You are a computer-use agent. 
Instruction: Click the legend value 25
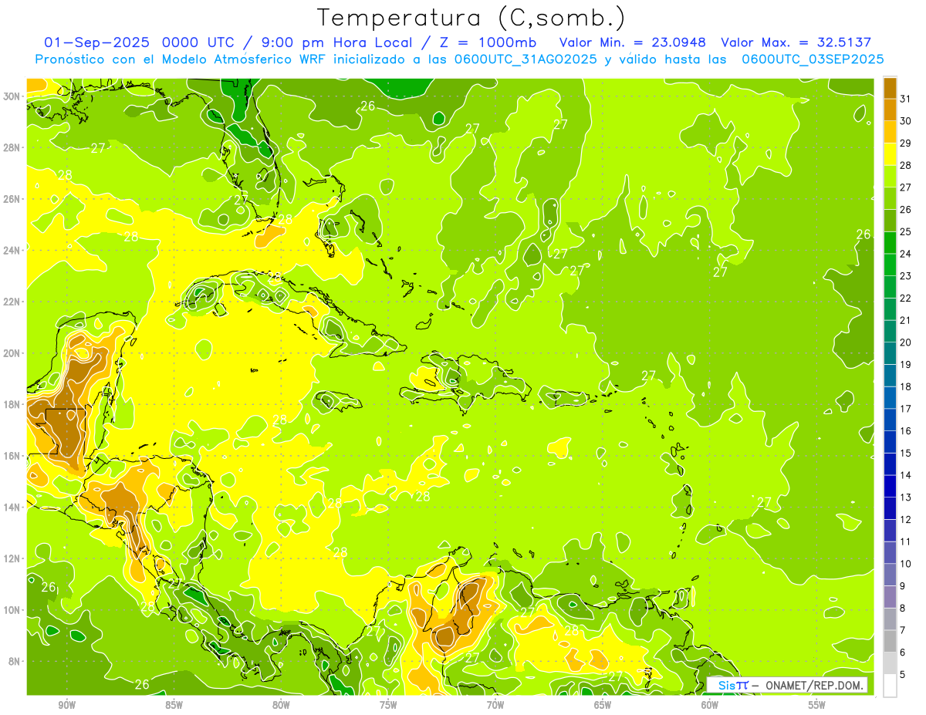[906, 231]
